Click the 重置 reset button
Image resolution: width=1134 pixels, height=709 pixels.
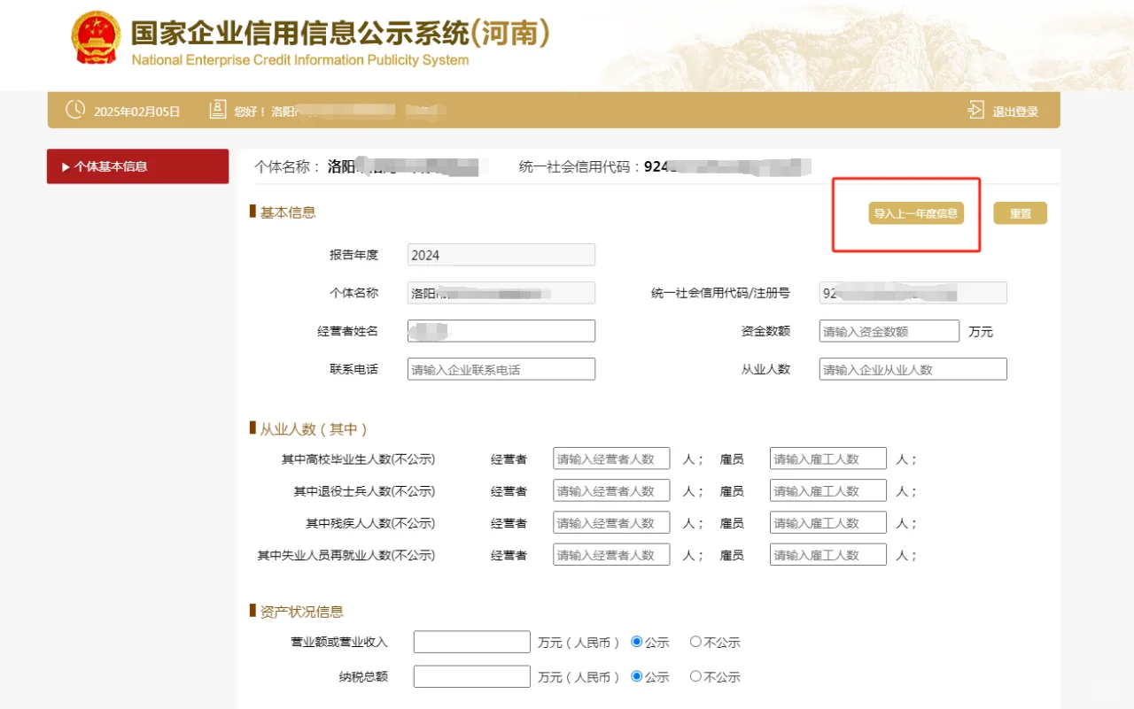coord(1020,213)
